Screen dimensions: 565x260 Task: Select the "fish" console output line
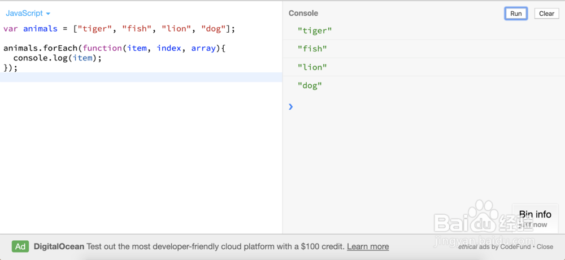point(312,49)
